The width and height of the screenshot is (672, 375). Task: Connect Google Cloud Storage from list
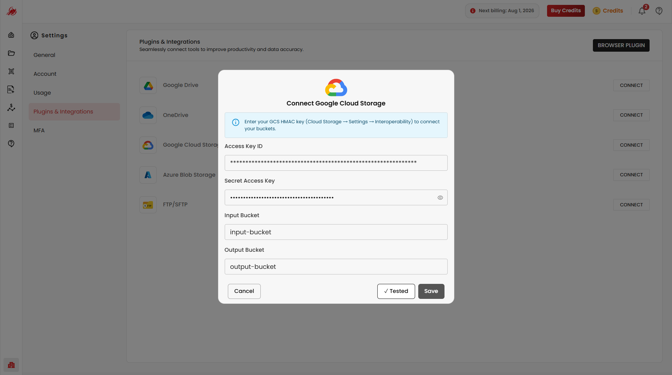point(631,145)
